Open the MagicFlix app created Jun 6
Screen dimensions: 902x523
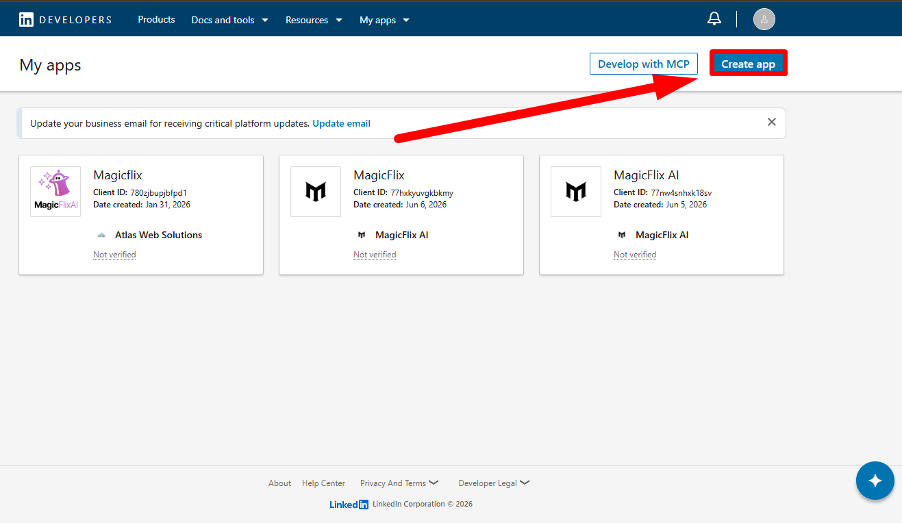[x=379, y=175]
